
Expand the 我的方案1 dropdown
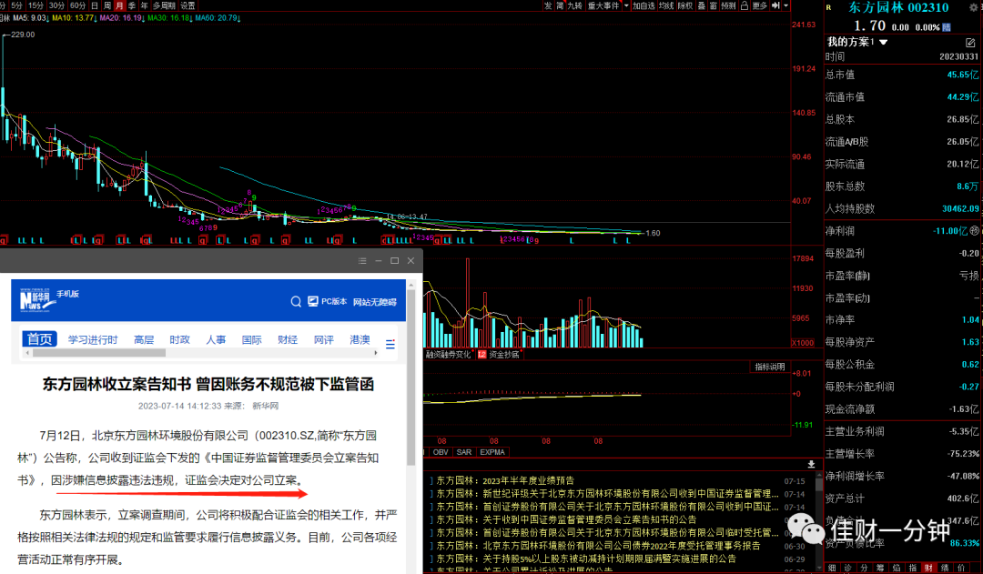(883, 42)
